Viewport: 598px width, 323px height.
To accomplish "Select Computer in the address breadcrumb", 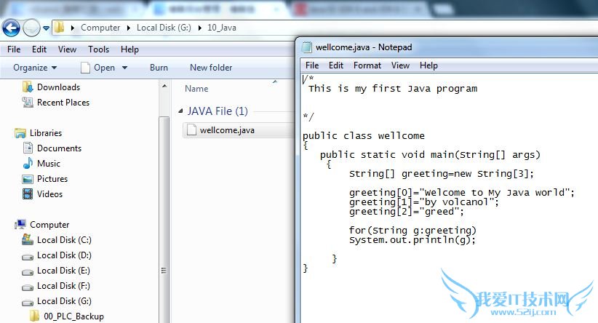I will pyautogui.click(x=100, y=28).
